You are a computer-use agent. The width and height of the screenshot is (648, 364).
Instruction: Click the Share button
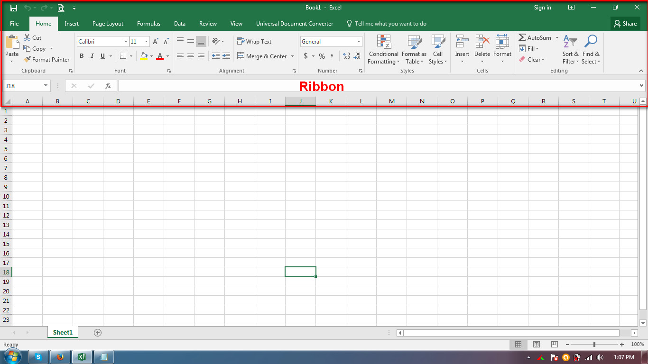pos(625,24)
